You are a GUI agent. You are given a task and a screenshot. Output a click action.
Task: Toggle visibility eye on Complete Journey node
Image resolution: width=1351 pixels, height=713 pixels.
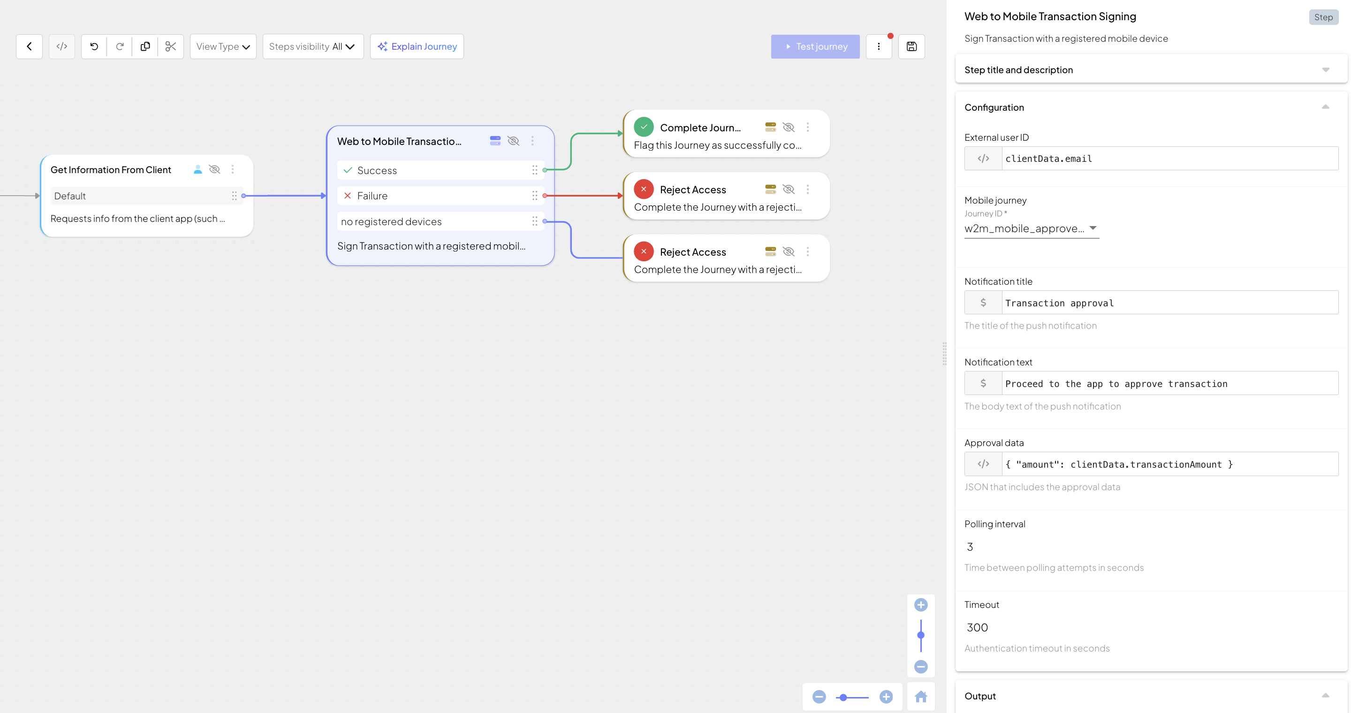[x=788, y=127]
